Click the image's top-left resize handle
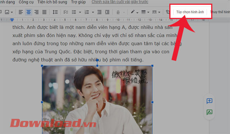The height and width of the screenshot is (134, 230). point(42,66)
